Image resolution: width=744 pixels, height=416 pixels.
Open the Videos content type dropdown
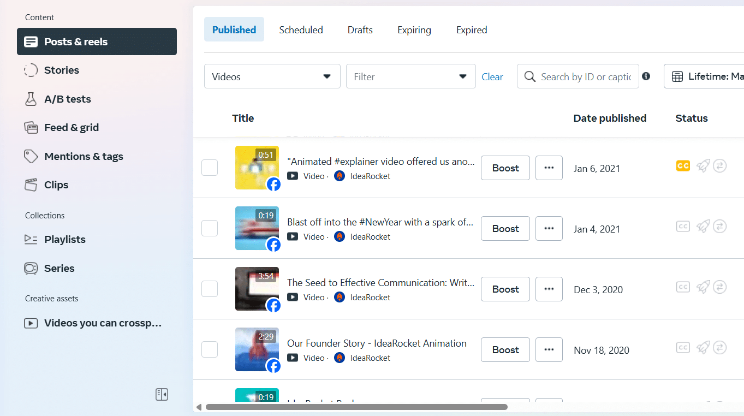tap(272, 77)
